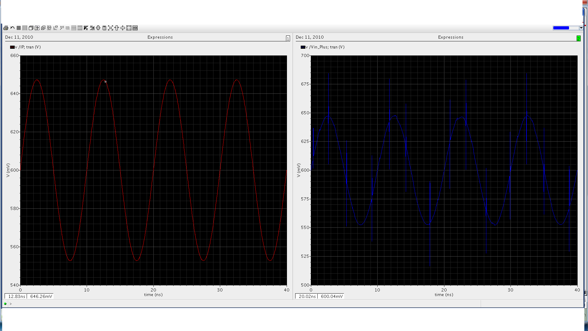
Task: Open the trace color dropdown arrow
Action: coord(581,28)
